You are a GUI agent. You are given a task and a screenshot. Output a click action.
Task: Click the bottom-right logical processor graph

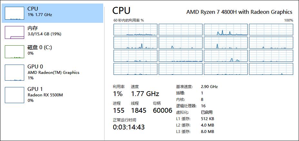click(x=271, y=69)
